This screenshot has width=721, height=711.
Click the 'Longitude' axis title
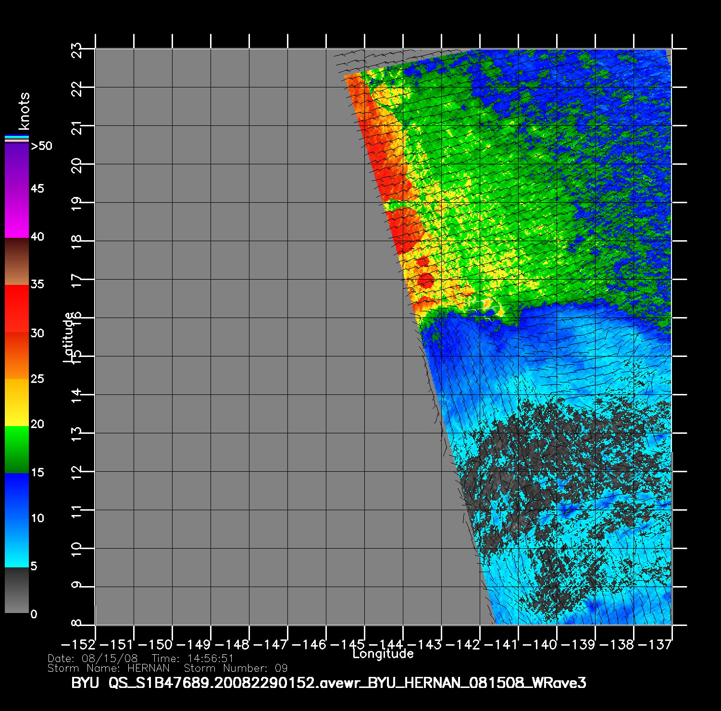383,654
